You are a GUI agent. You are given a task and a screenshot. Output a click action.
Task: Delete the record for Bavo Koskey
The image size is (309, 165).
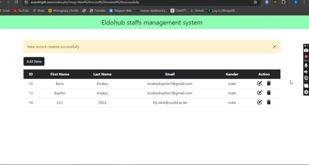[269, 83]
